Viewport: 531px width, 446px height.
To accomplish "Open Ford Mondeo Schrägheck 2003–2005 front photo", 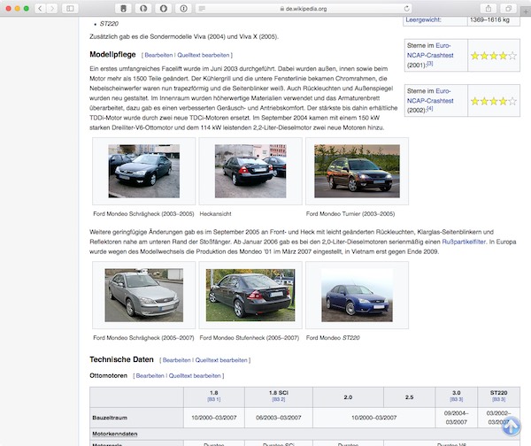I will point(144,171).
